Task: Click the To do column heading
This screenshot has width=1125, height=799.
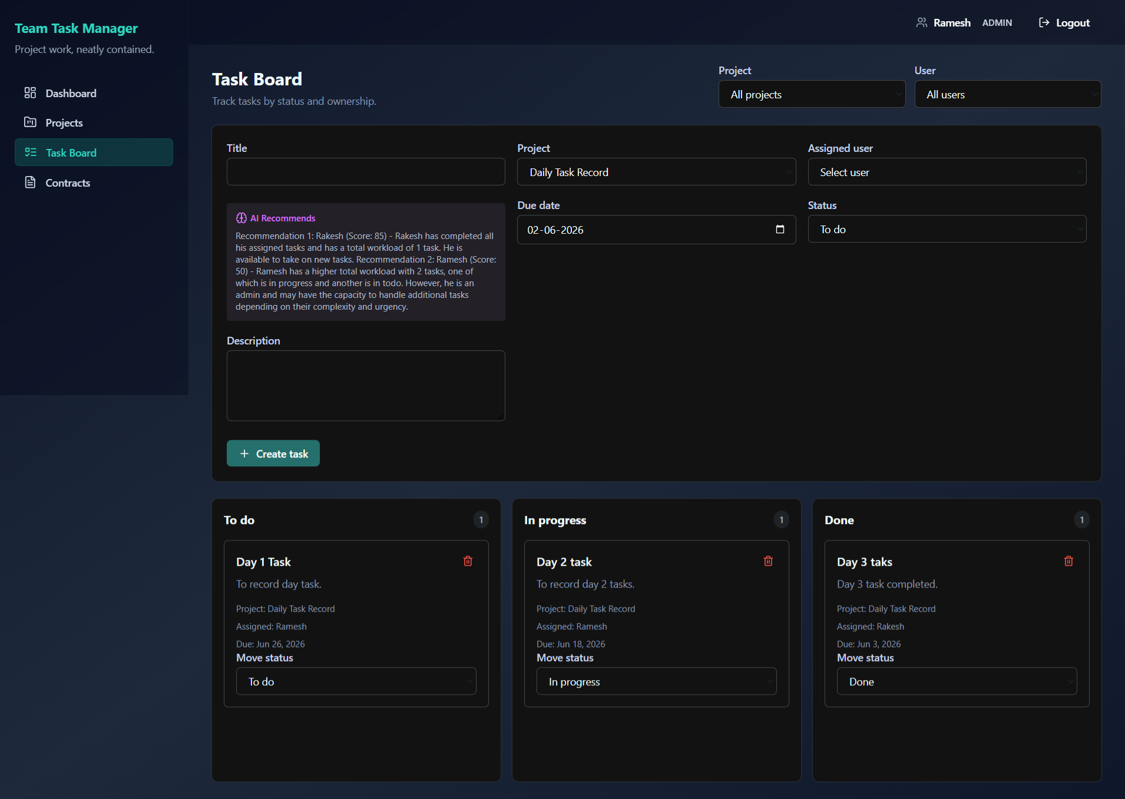Action: coord(239,520)
